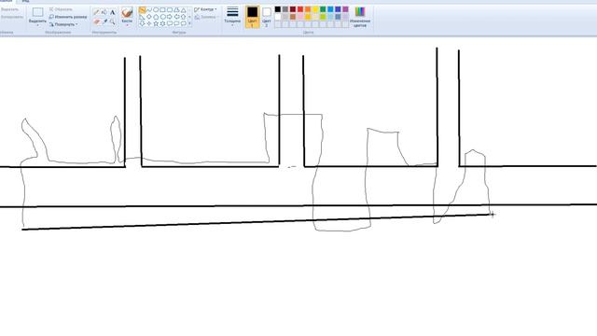Select the Rectangle shape
This screenshot has height=336, width=597.
[162, 10]
